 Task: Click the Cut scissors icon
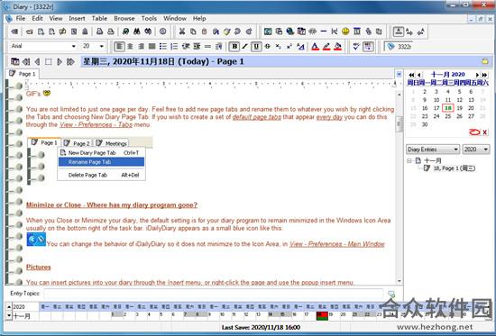182,32
